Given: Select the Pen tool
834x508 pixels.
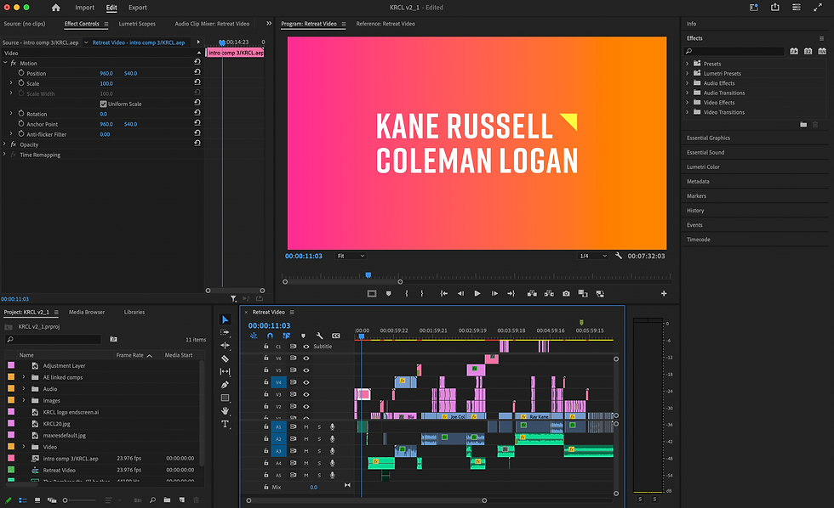Looking at the screenshot, I should click(x=225, y=385).
